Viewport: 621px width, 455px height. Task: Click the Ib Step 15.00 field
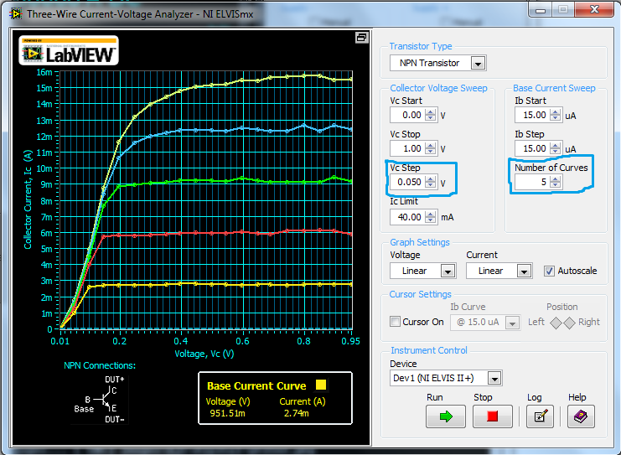pos(533,148)
